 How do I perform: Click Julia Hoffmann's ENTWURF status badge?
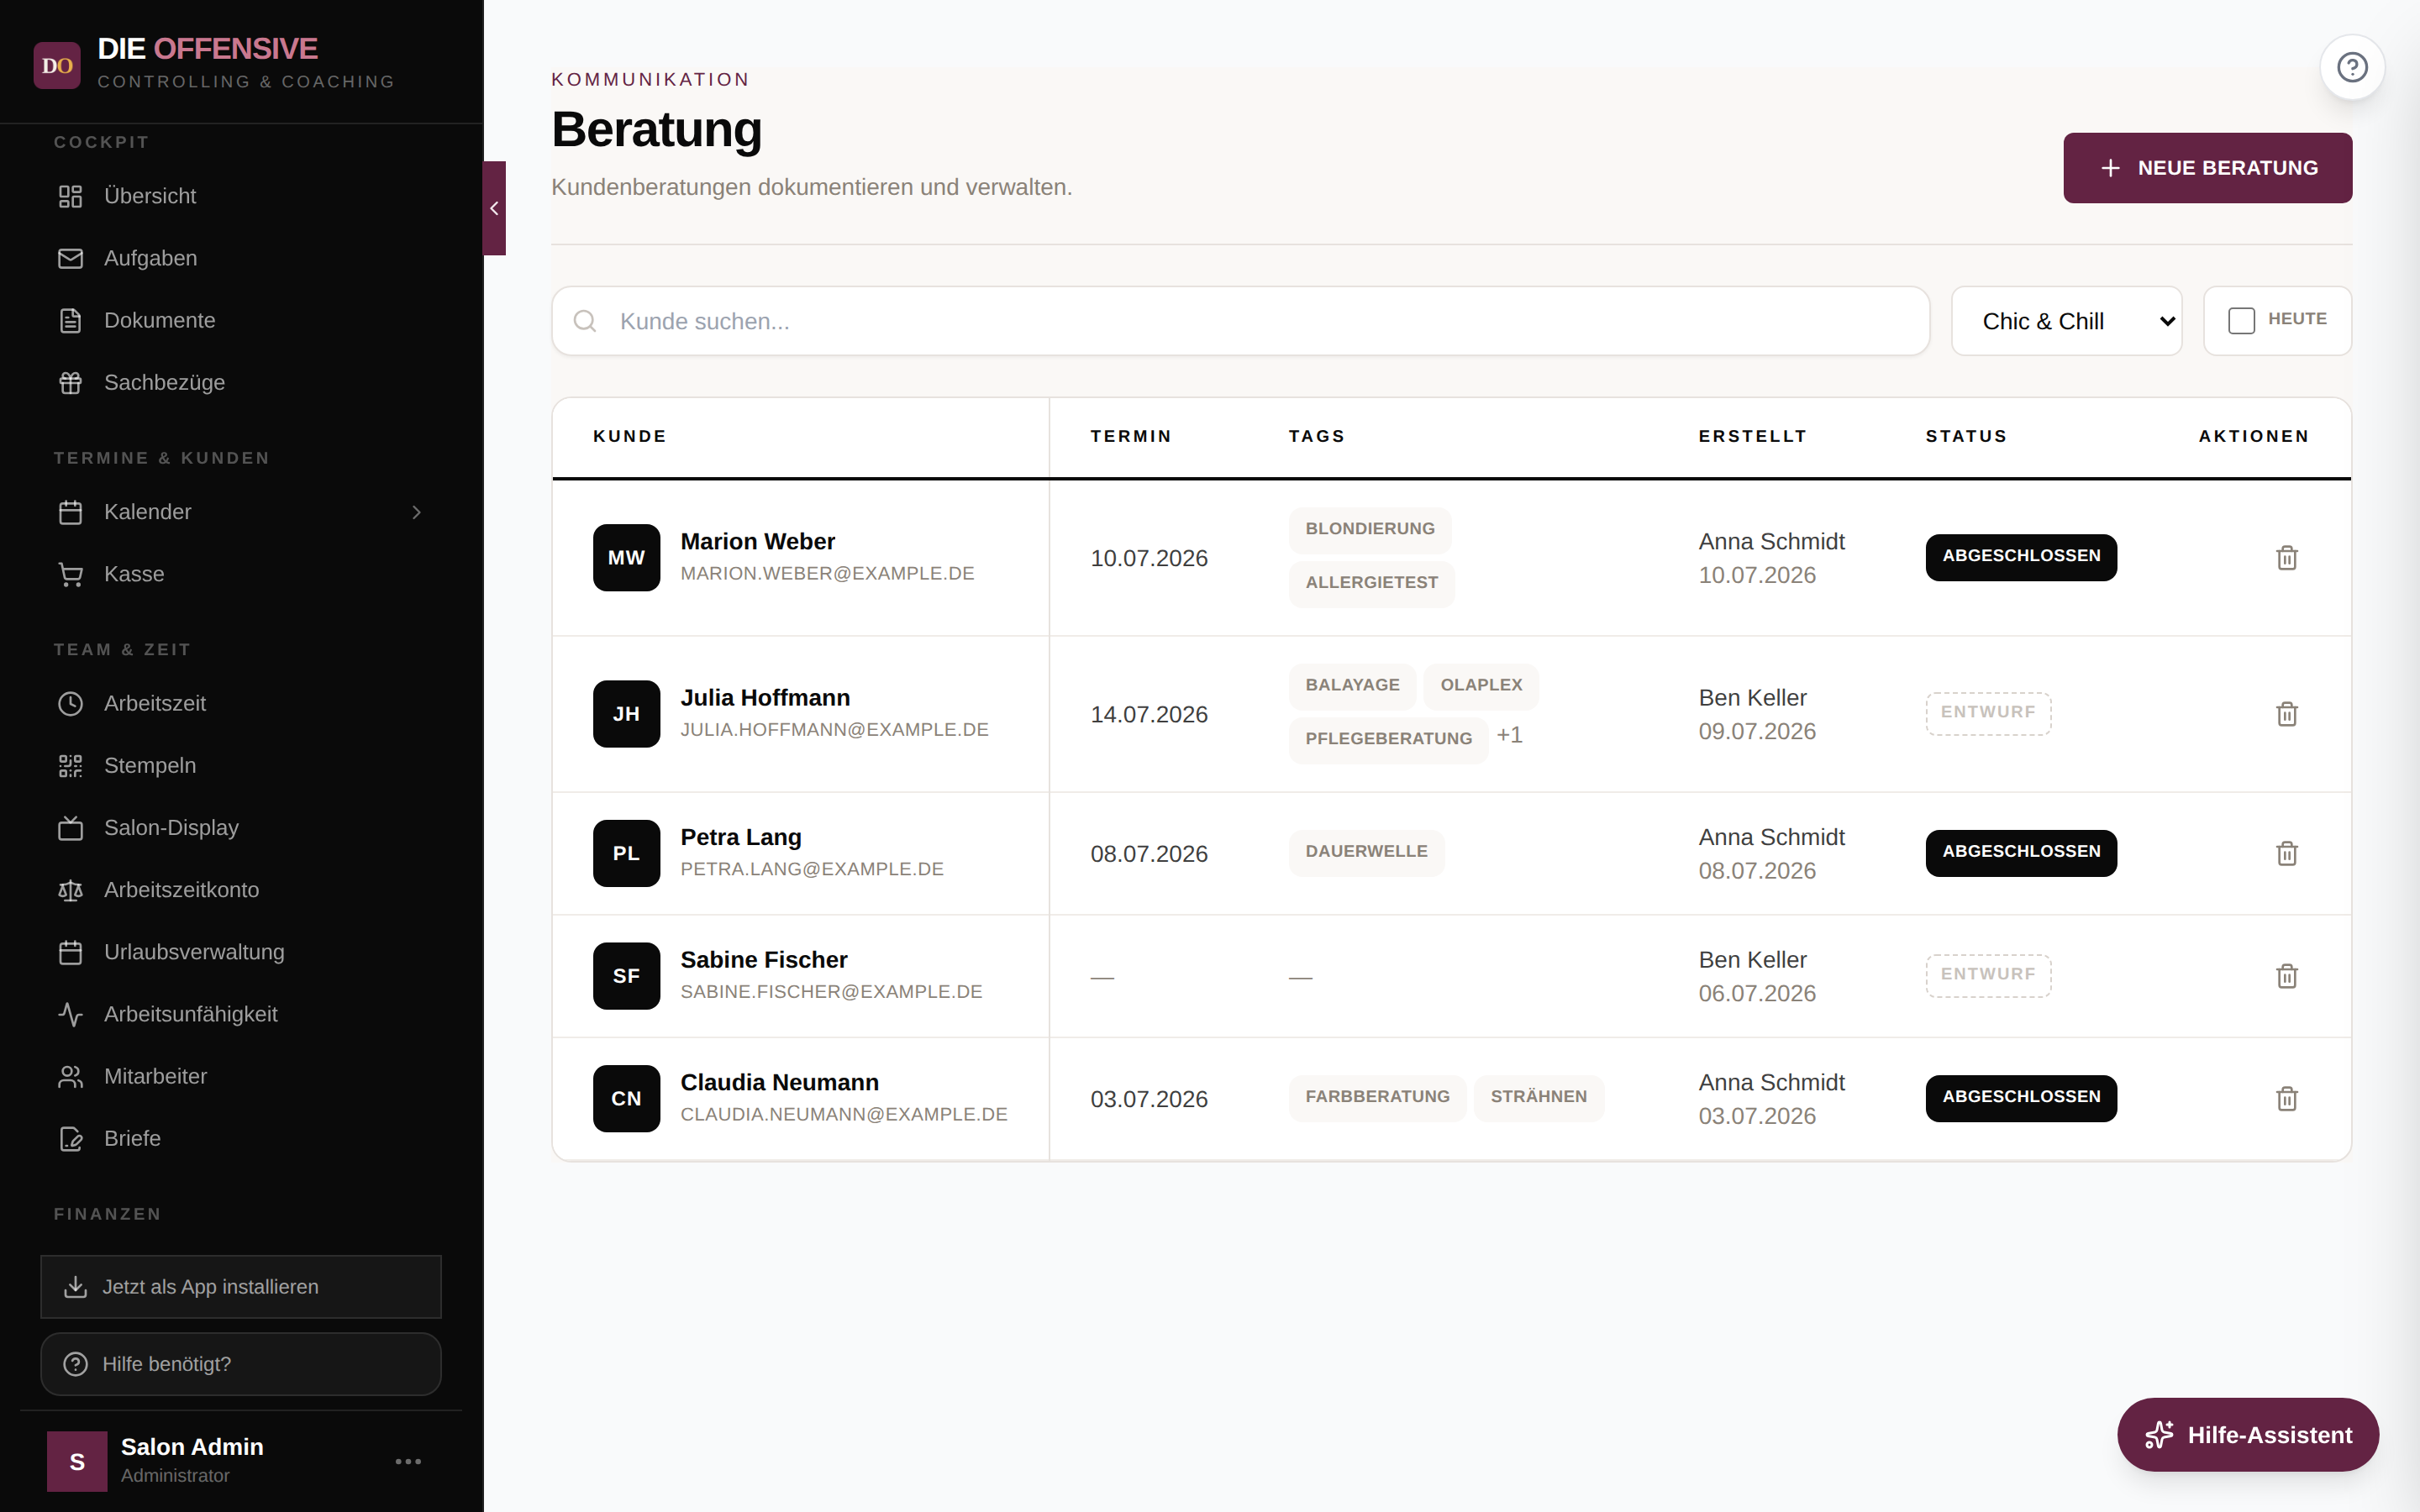click(x=1988, y=713)
